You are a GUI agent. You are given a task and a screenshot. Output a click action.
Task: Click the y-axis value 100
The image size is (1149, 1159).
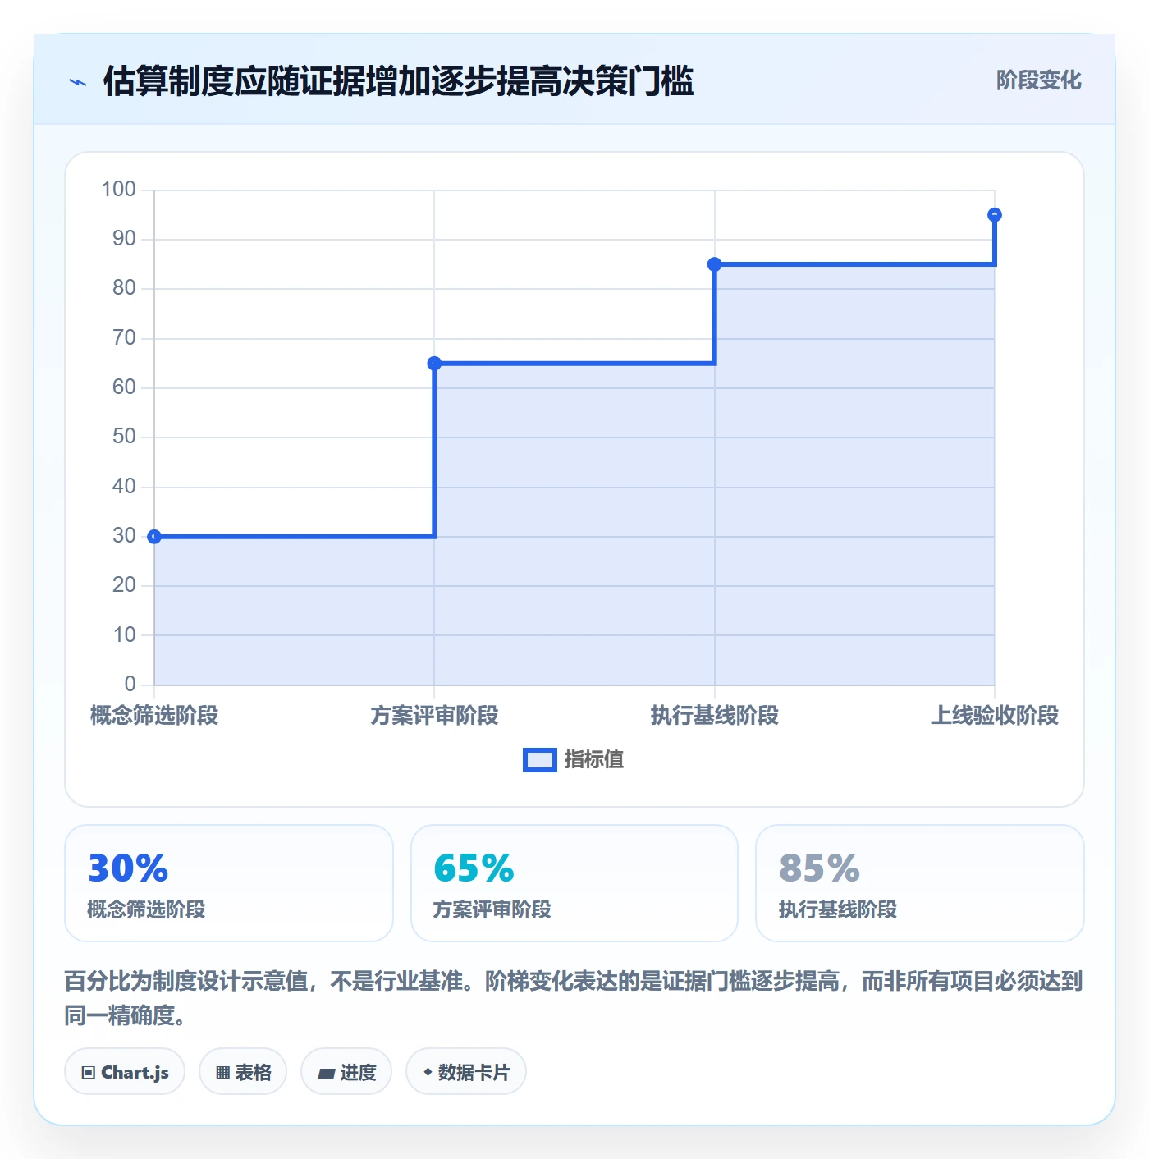point(118,190)
